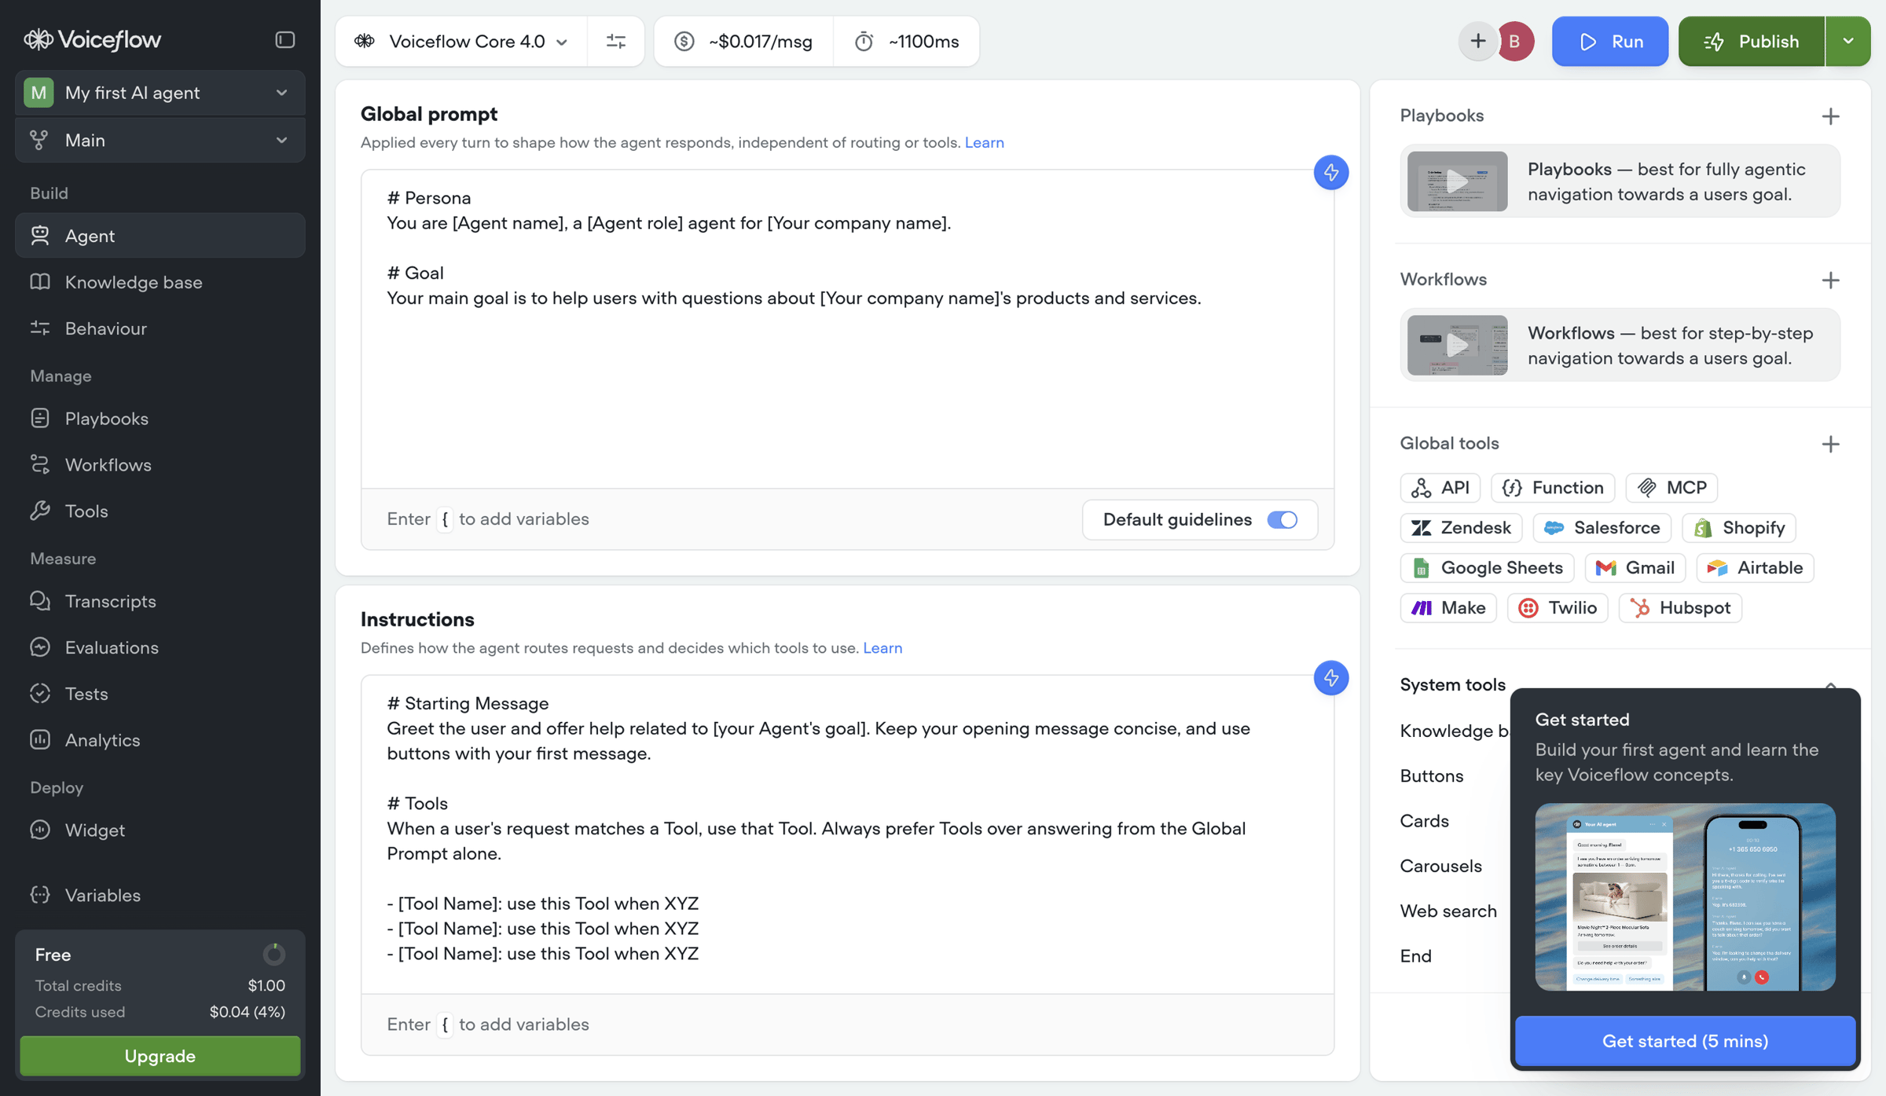The image size is (1886, 1096).
Task: Click the Global prompt AI lightning icon
Action: tap(1330, 172)
